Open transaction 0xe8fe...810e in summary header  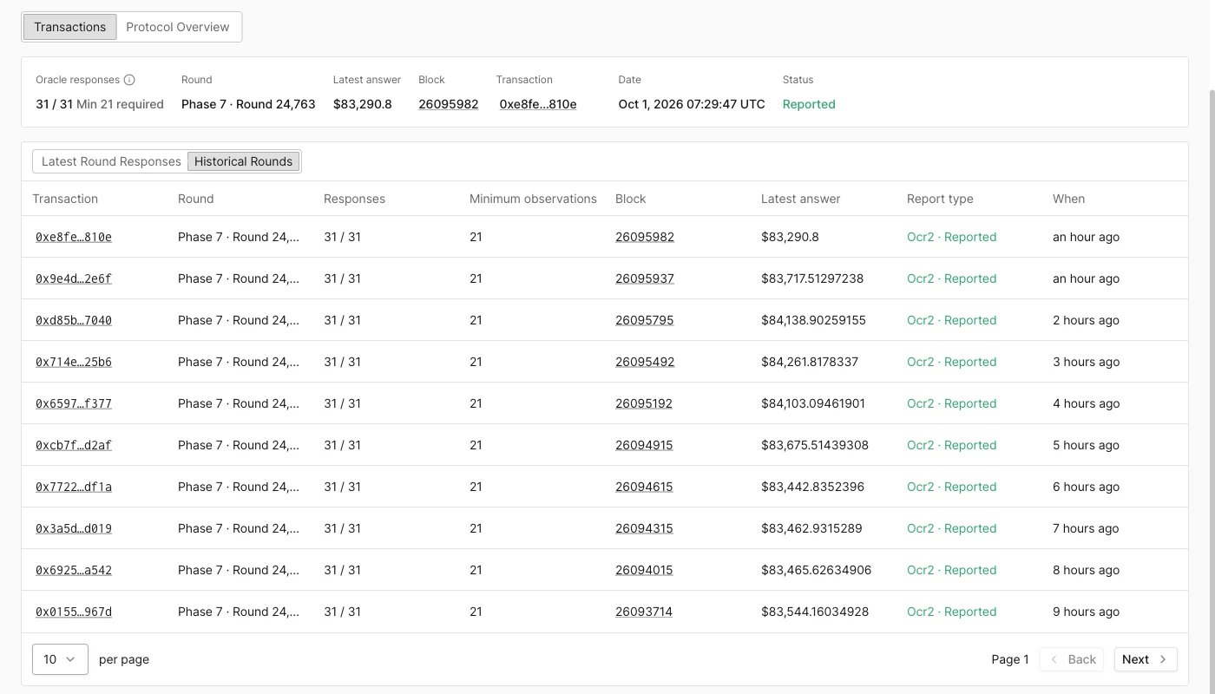tap(538, 104)
